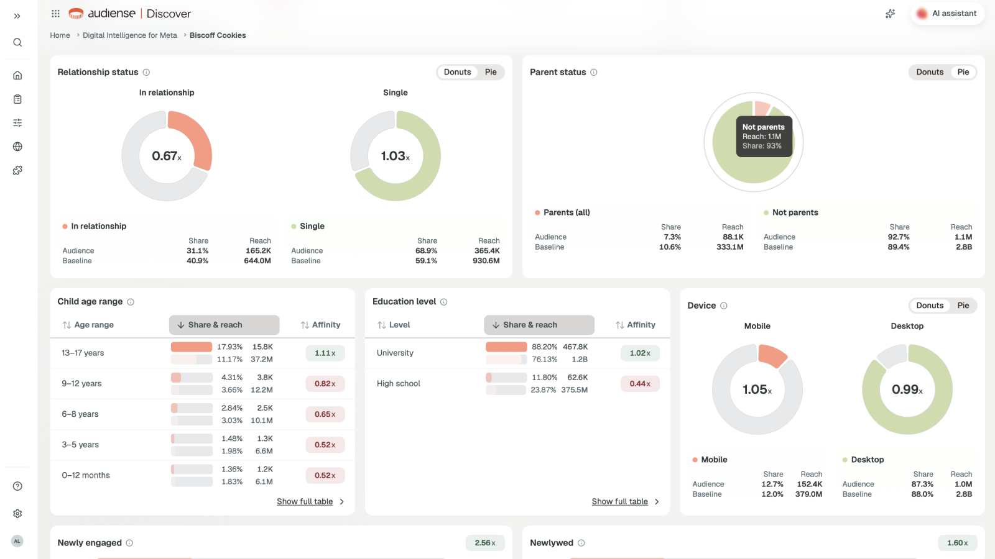Image resolution: width=995 pixels, height=559 pixels.
Task: Click the In relationship donut chart
Action: click(x=167, y=156)
